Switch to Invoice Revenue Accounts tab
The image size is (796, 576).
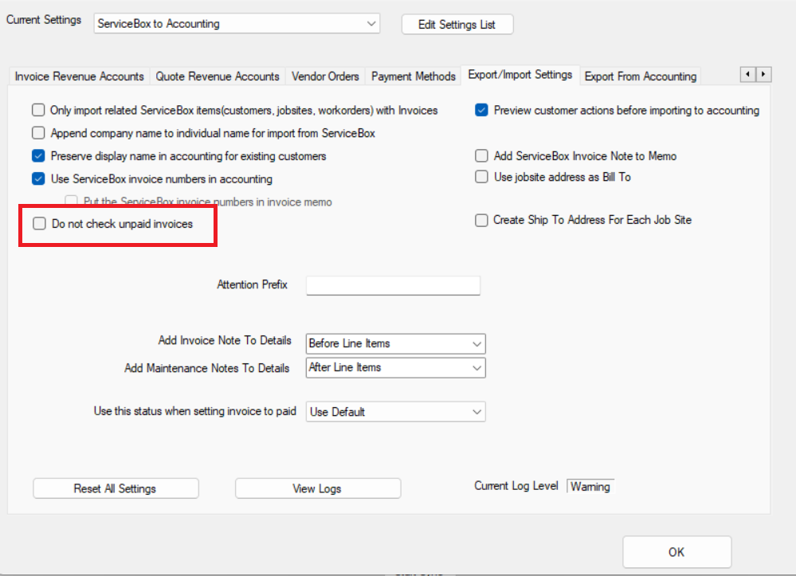[x=79, y=76]
